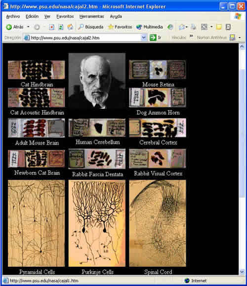Open the Rabbit Visual Cortex slide thumbnail

pos(158,159)
